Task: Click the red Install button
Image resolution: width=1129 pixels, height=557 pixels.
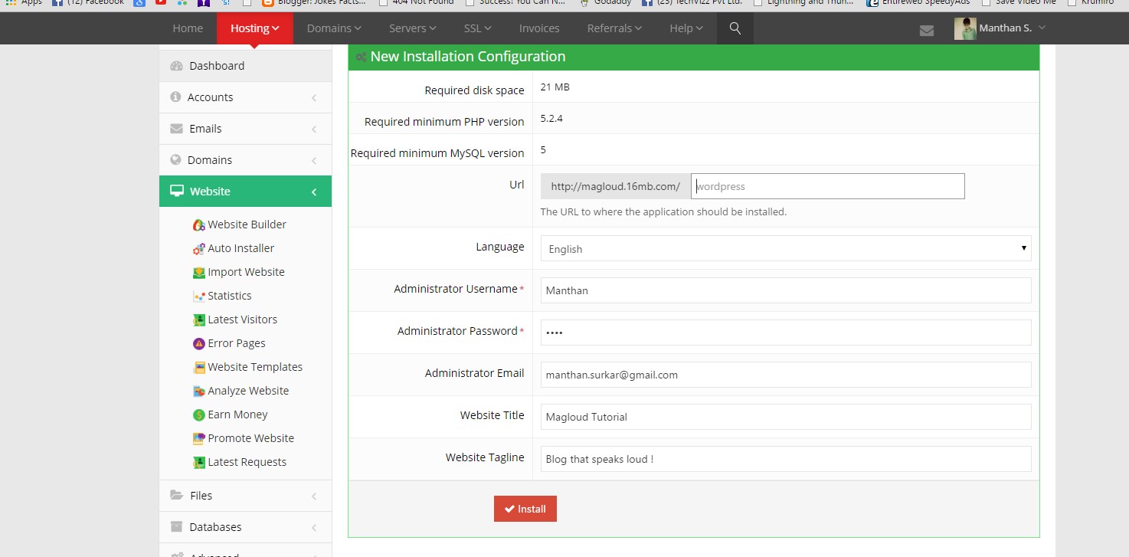Action: click(525, 509)
